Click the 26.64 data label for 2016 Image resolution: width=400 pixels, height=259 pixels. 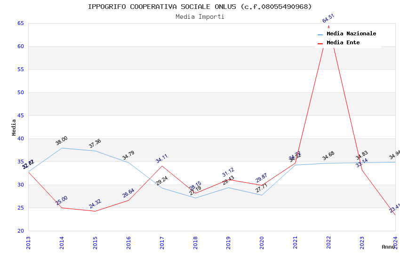click(128, 193)
